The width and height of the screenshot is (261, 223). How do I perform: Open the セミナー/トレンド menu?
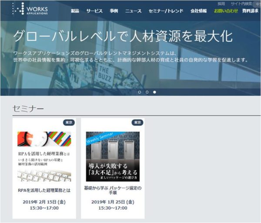coord(167,11)
